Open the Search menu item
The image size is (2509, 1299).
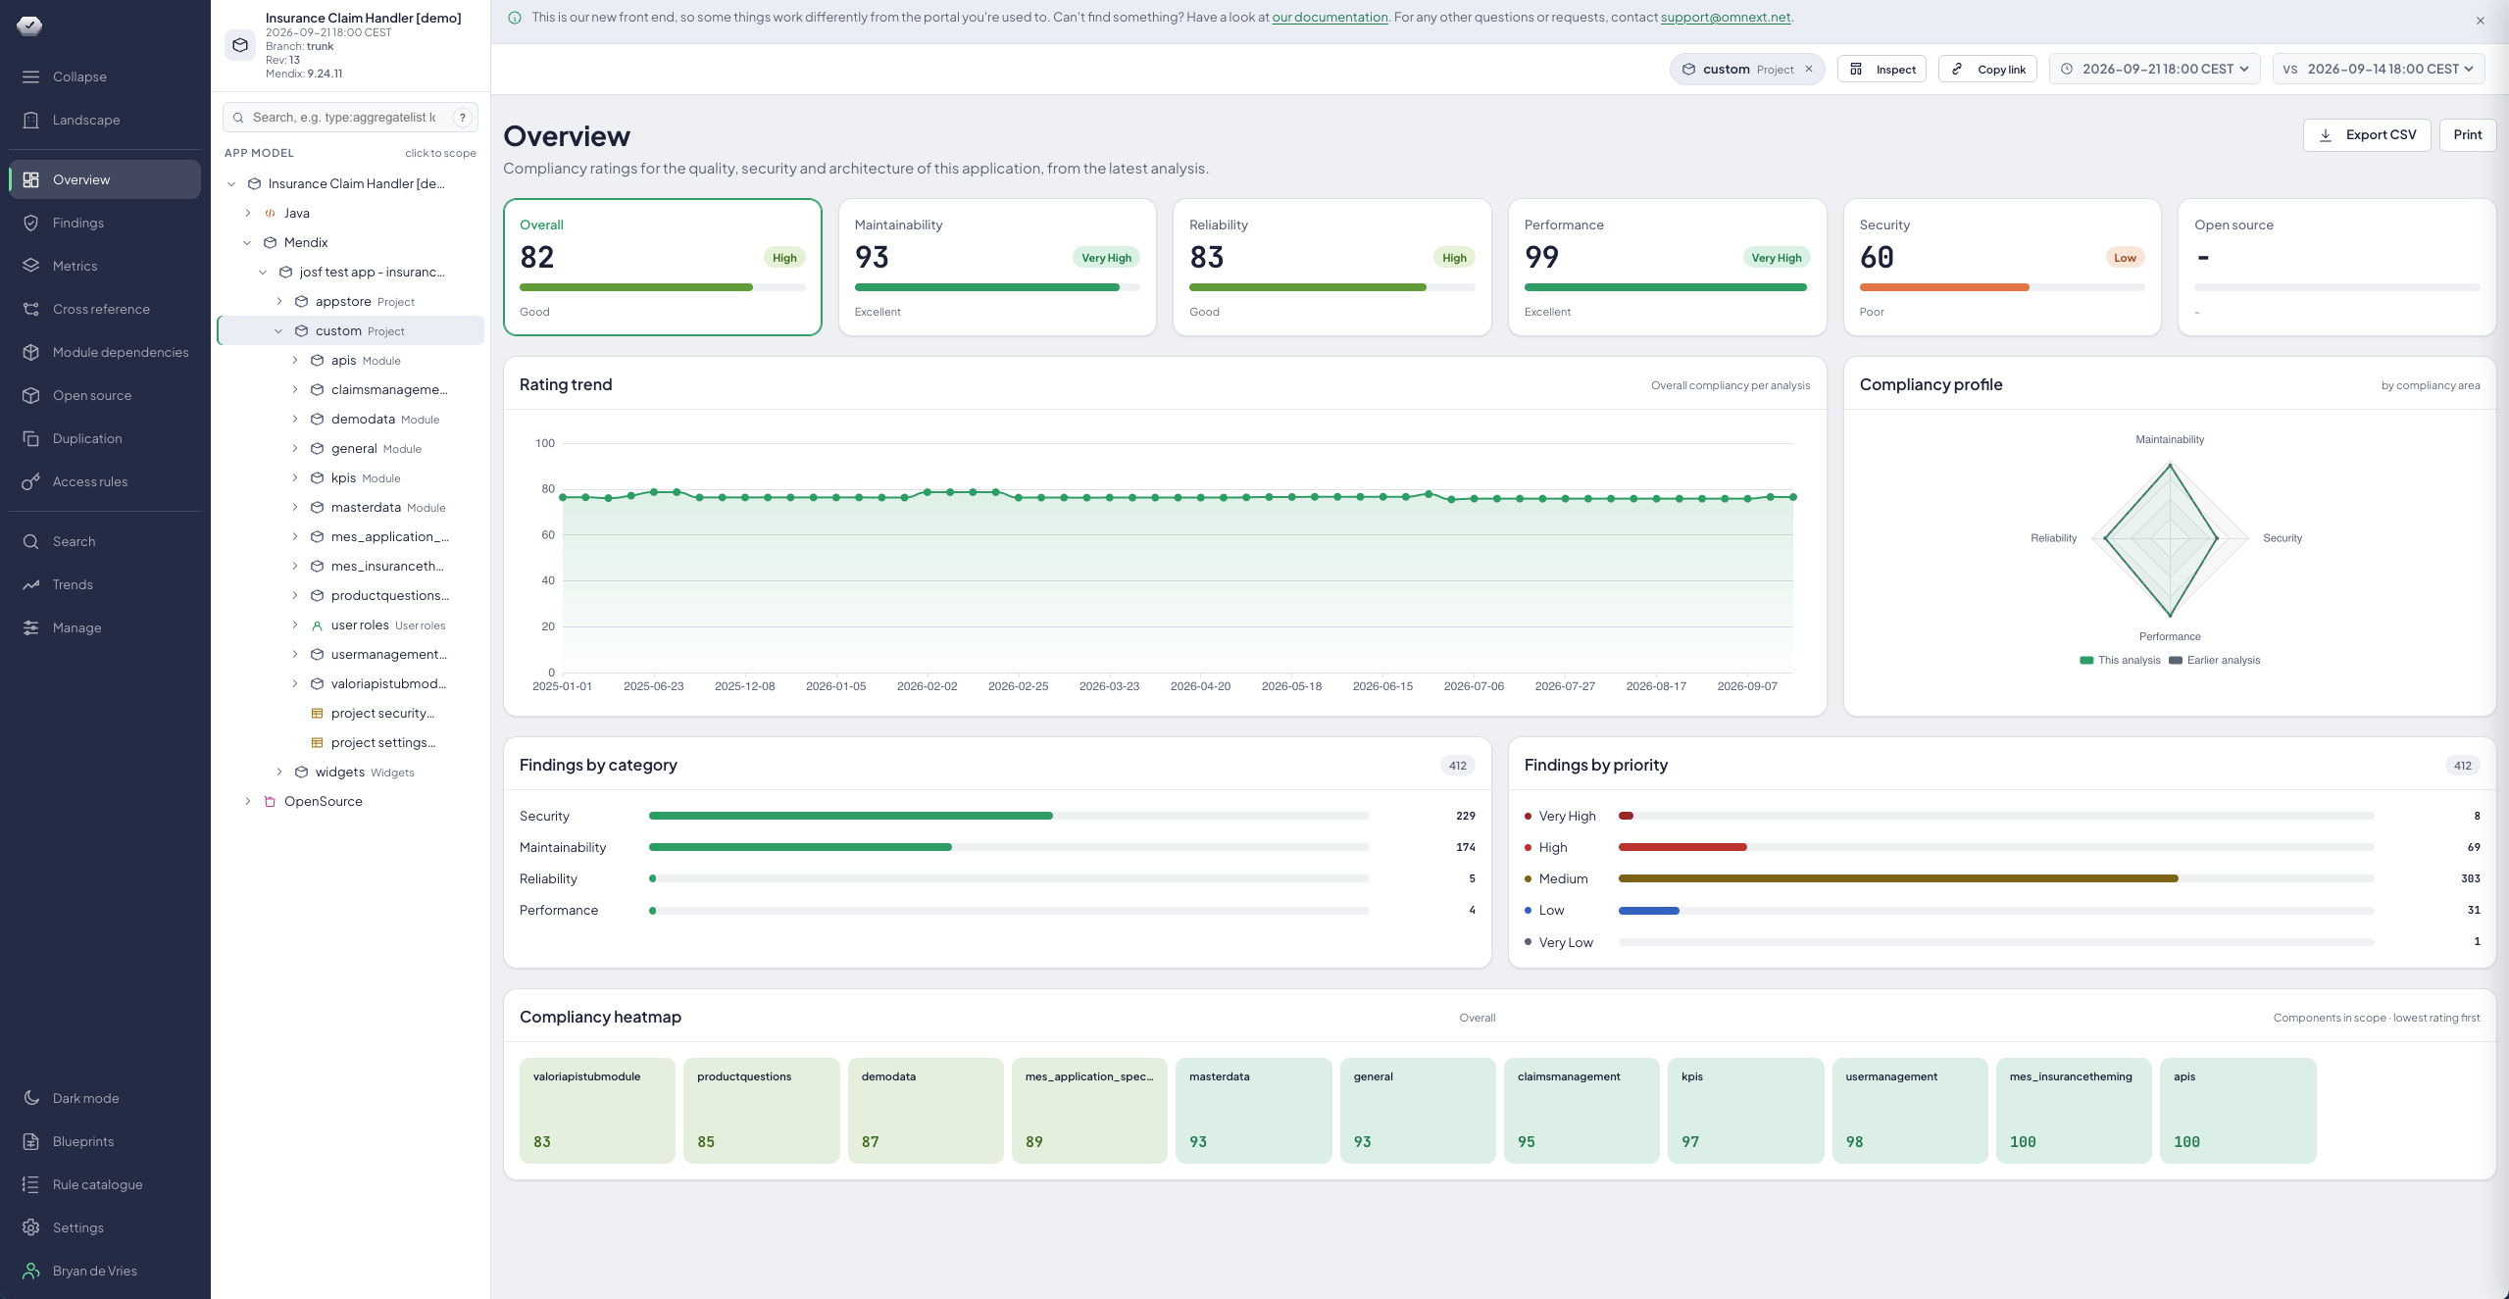coord(105,541)
